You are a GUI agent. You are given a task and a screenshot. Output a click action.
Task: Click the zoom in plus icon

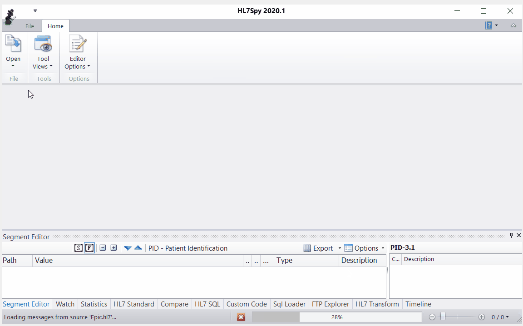[481, 317]
